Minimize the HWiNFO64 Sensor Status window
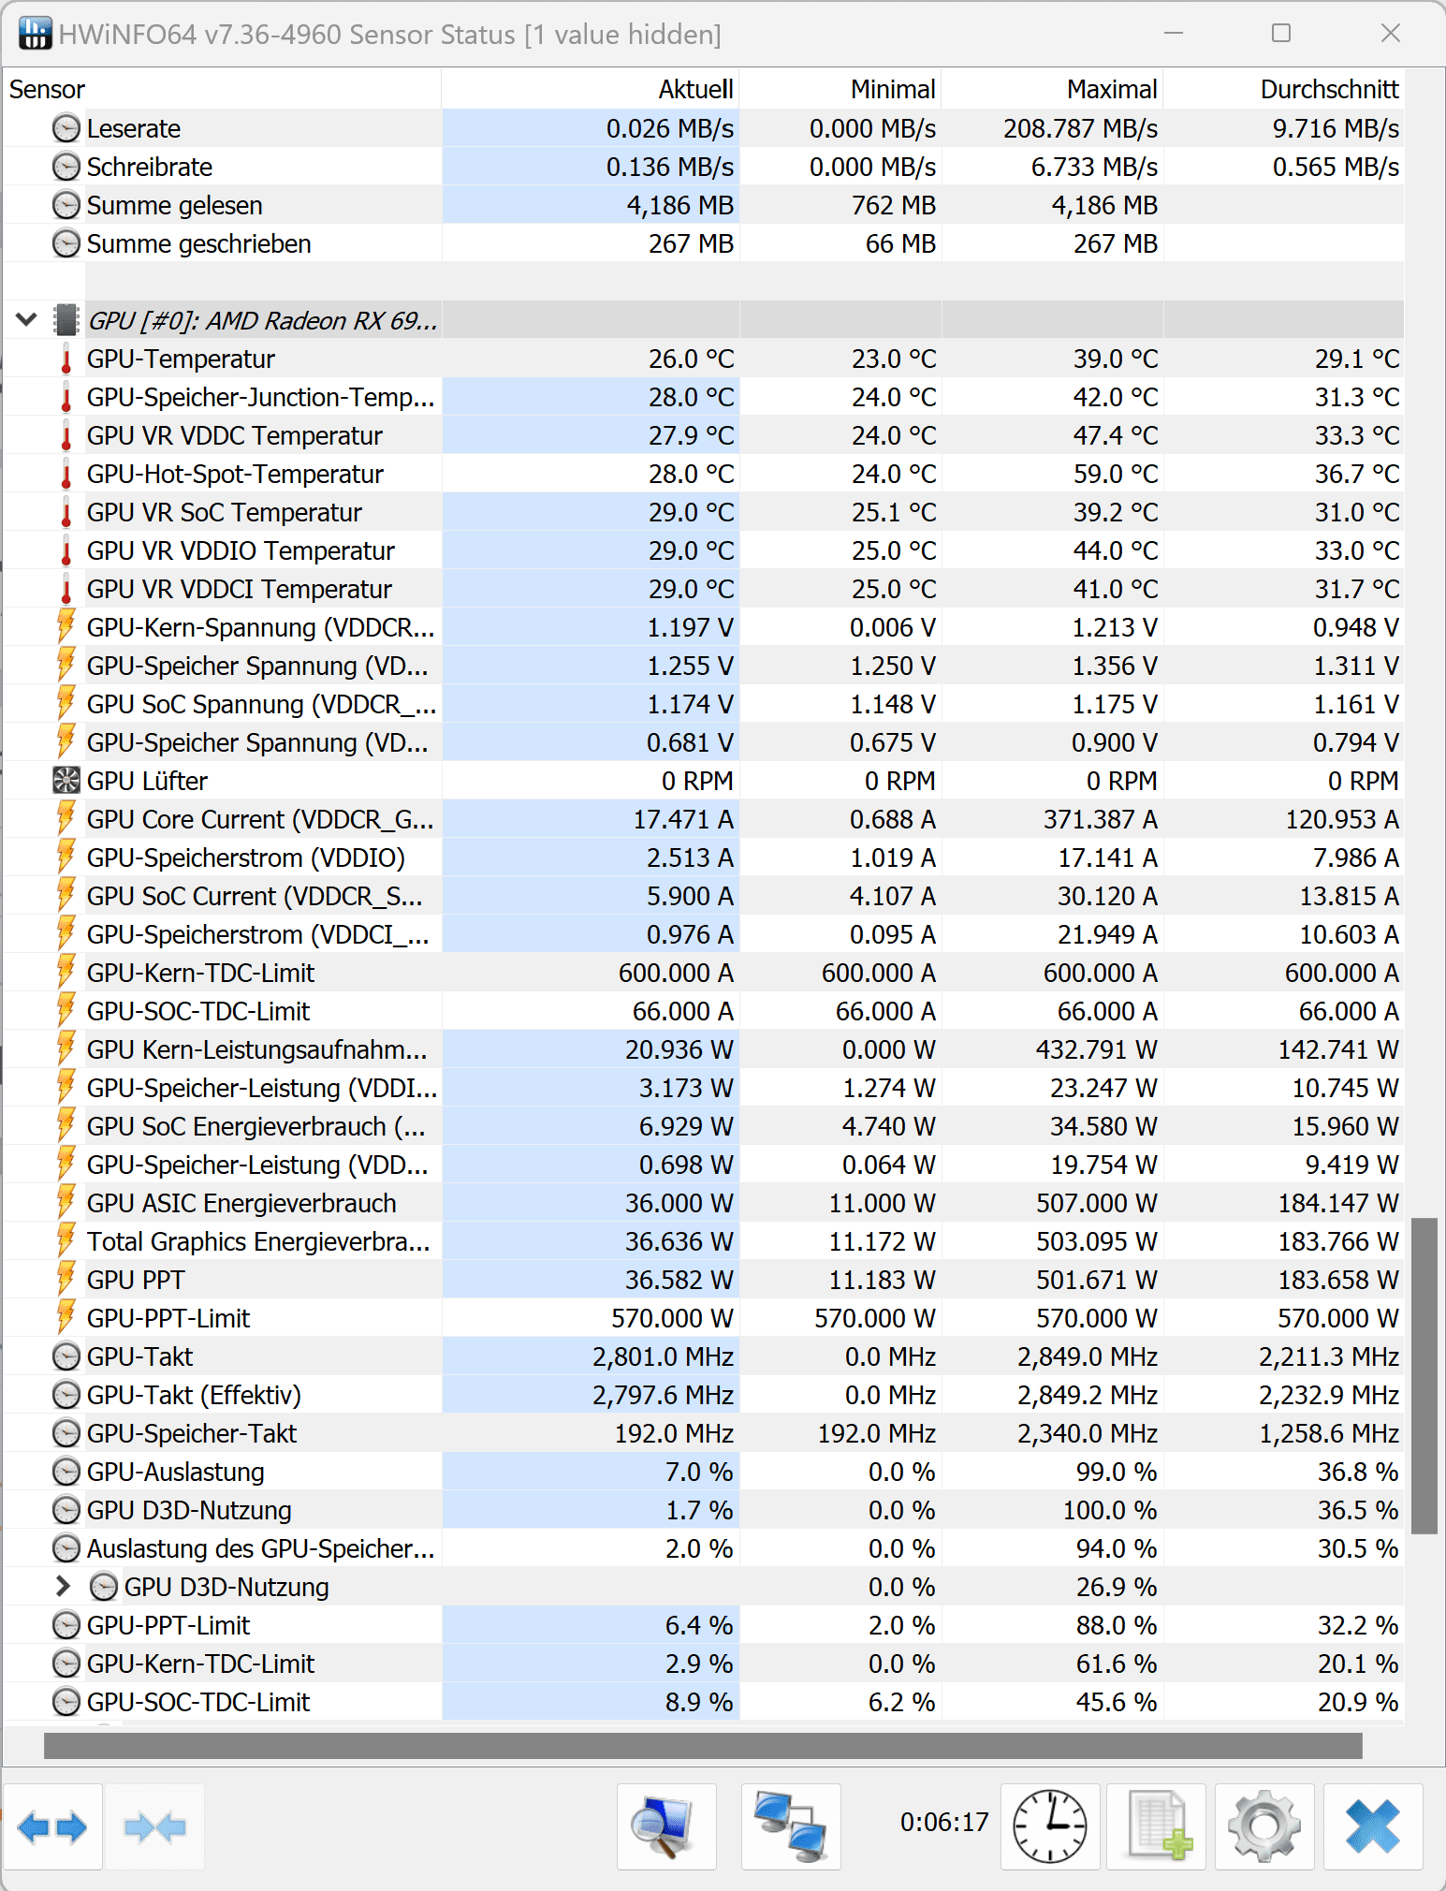 (1174, 34)
